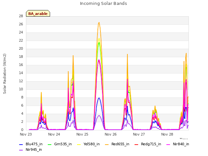Viewport: 208px width, 156px height.
Task: Click the Nov 23 x-axis tick label
Action: [x=26, y=134]
